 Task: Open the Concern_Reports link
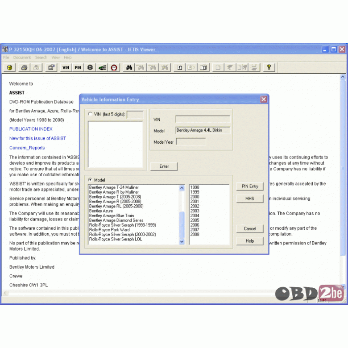click(x=27, y=148)
